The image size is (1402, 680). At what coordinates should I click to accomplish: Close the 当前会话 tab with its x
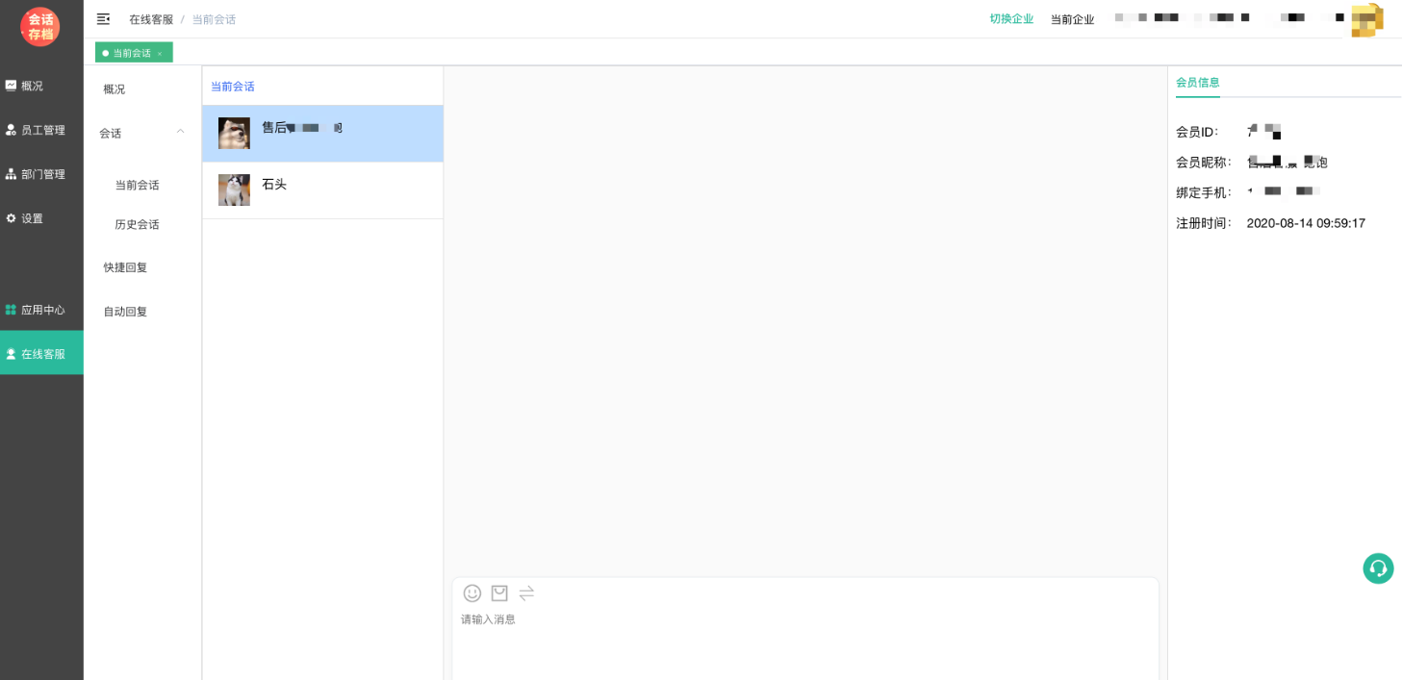[x=160, y=54]
